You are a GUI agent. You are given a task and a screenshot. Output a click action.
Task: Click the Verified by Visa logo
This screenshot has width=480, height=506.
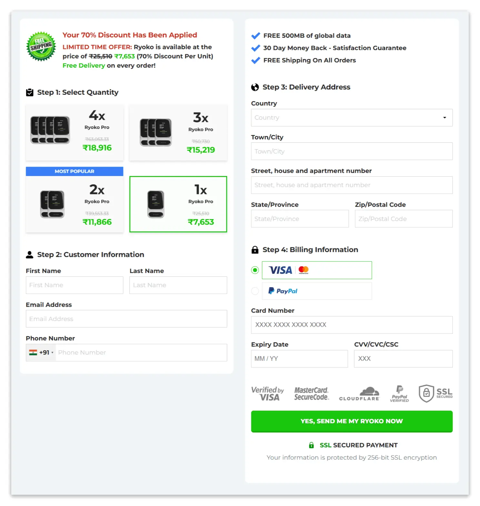[x=267, y=394]
